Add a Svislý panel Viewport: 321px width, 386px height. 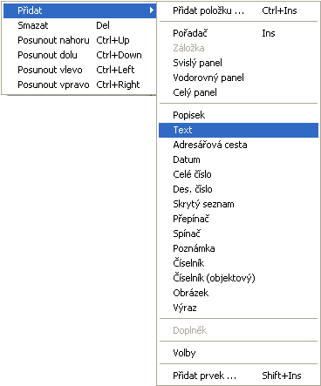pyautogui.click(x=238, y=63)
